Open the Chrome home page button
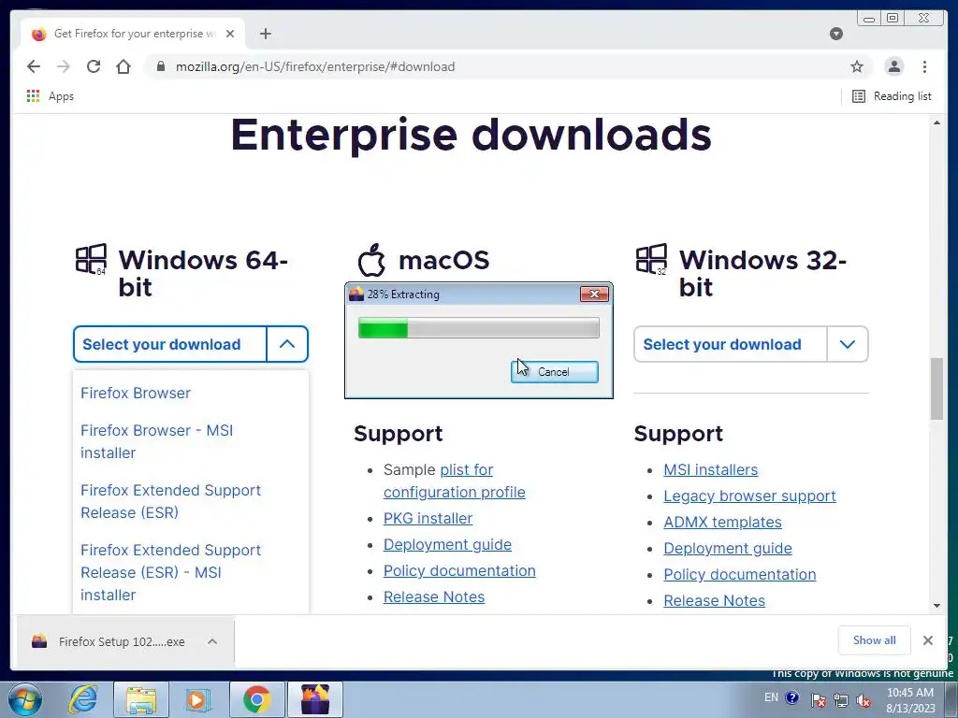The image size is (958, 718). 123,66
